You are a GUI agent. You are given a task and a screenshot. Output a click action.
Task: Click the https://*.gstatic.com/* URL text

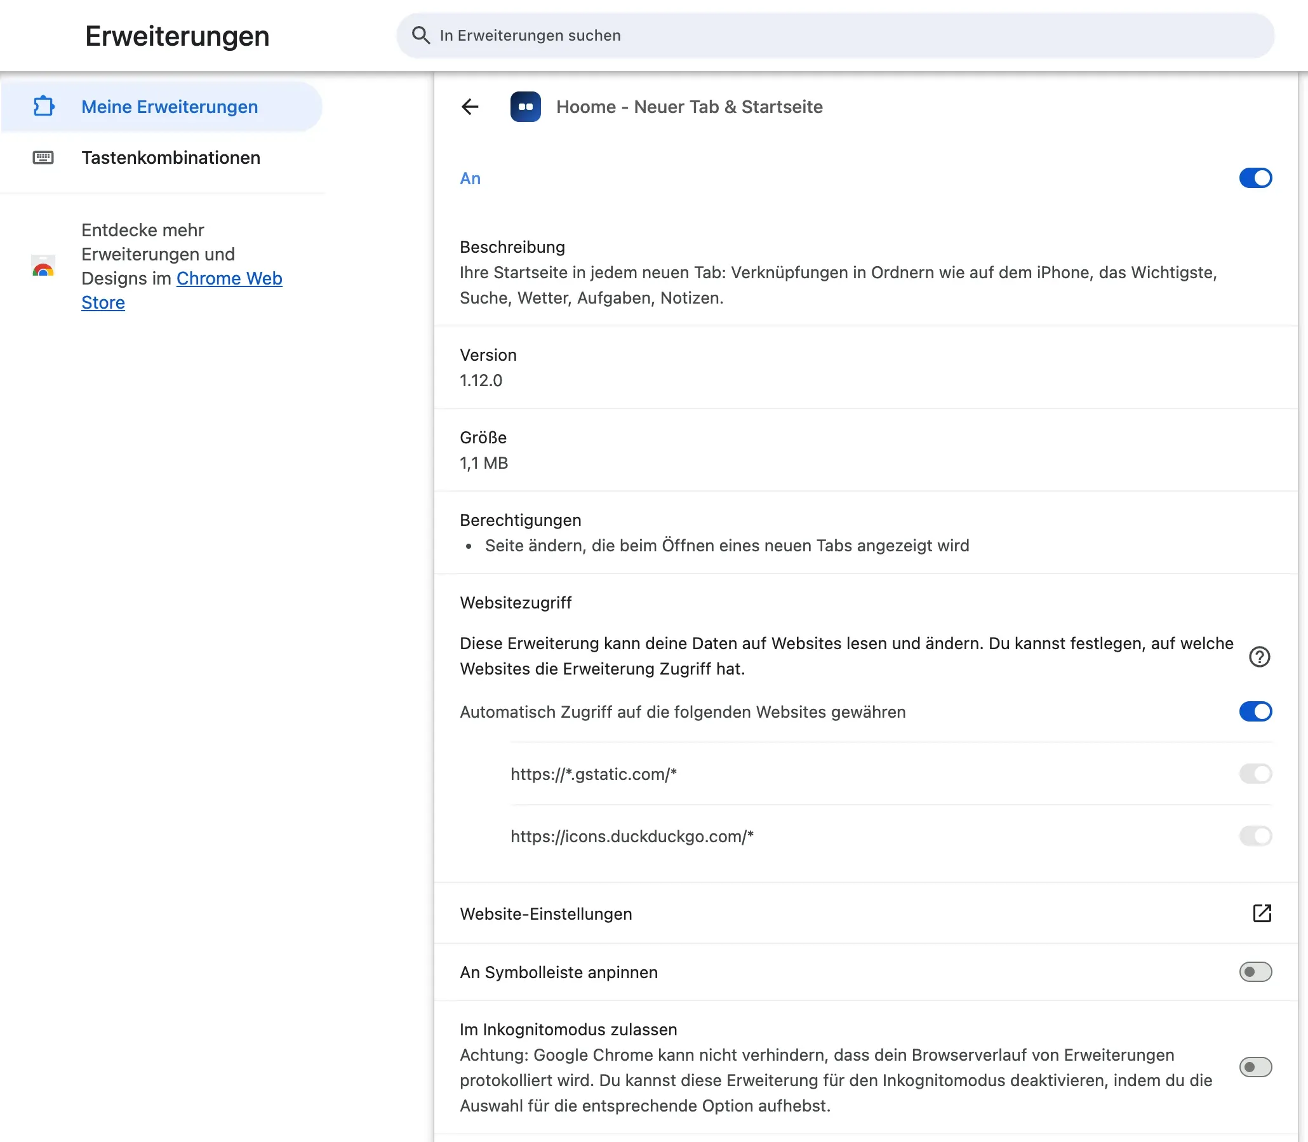[x=593, y=774]
